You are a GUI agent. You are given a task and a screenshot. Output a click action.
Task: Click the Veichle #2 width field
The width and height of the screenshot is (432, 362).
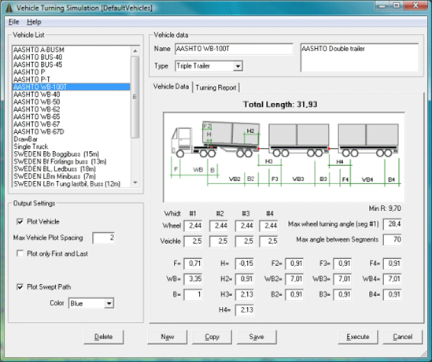pos(219,242)
